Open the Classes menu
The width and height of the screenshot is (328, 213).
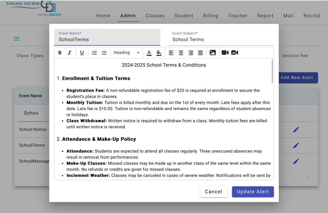click(x=155, y=16)
